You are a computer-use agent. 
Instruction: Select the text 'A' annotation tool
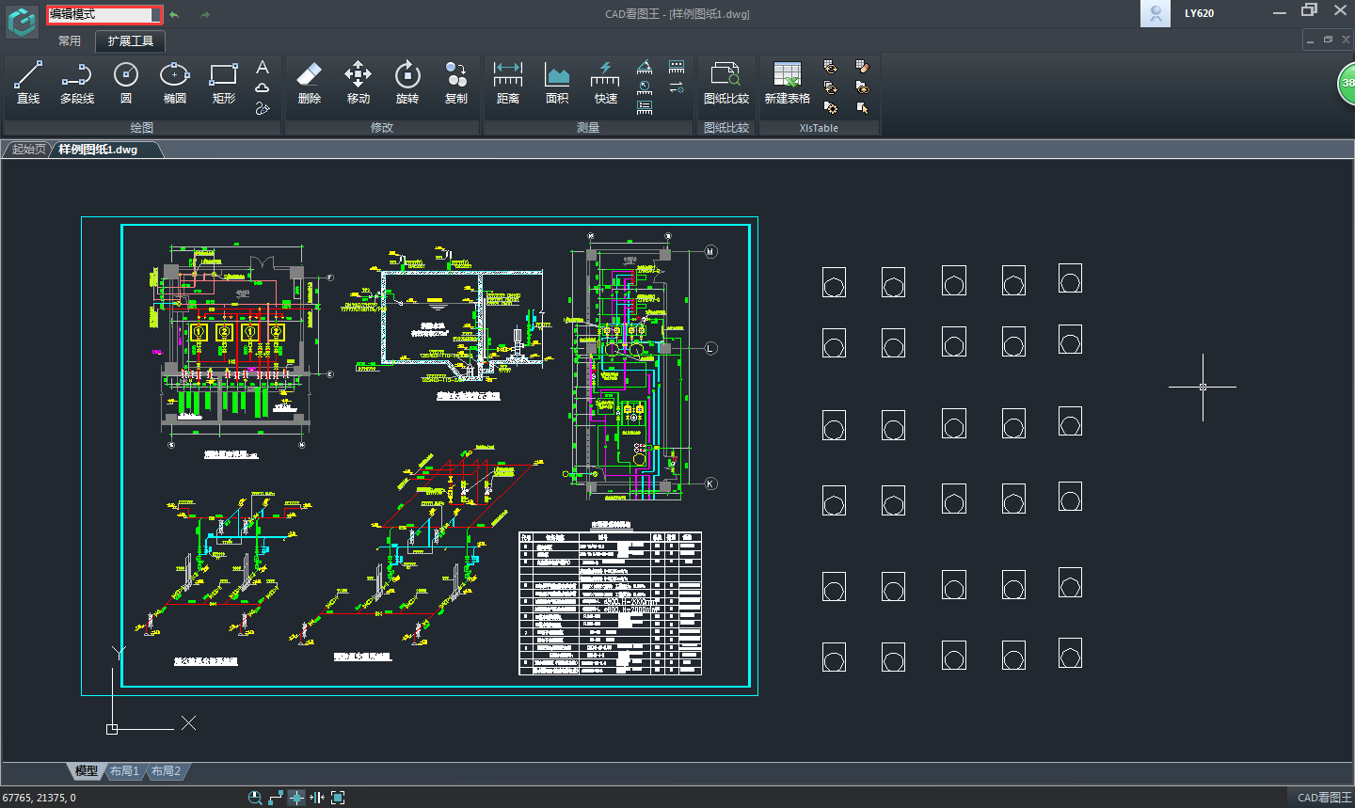coord(263,67)
